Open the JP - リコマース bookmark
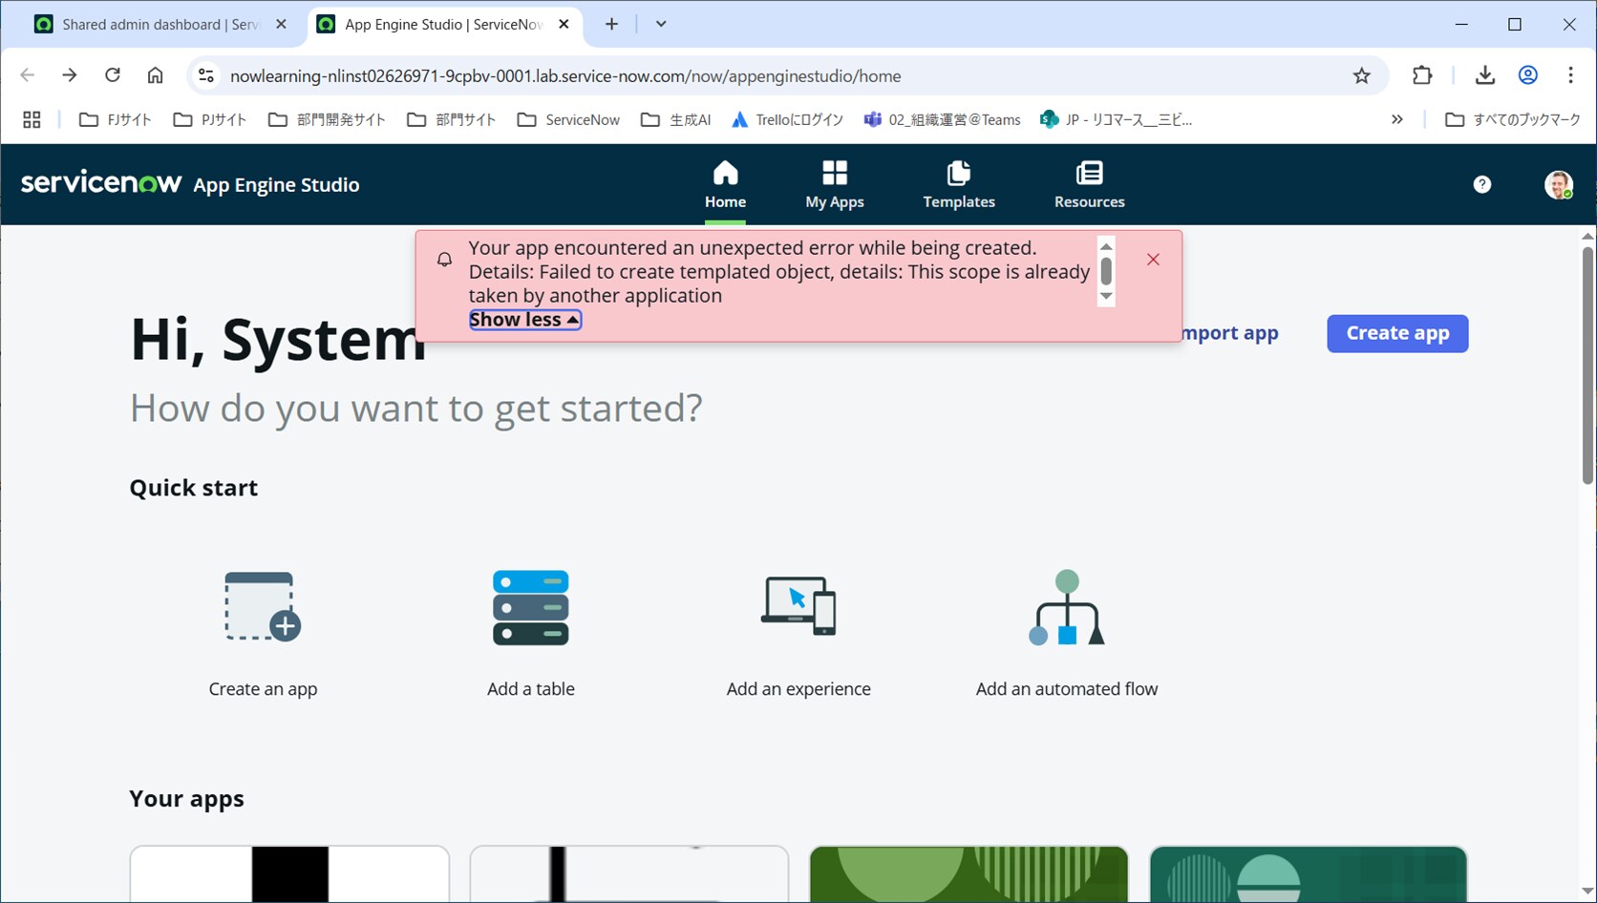The height and width of the screenshot is (903, 1597). pyautogui.click(x=1117, y=119)
